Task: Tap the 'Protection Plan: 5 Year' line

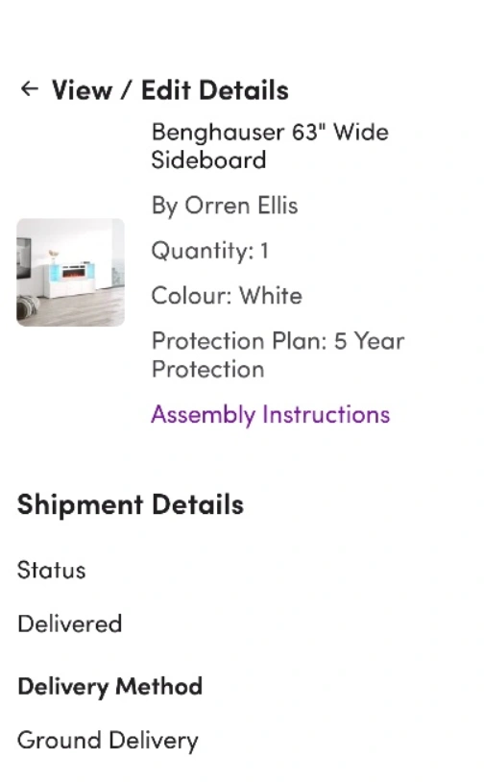Action: click(x=278, y=341)
